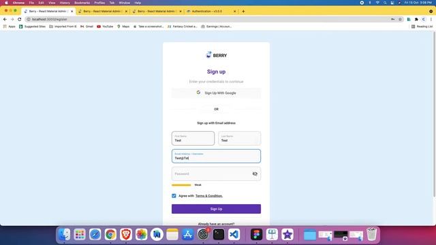This screenshot has width=436, height=245.
Task: Open the Extensions puzzle-piece menu
Action: coord(416,19)
